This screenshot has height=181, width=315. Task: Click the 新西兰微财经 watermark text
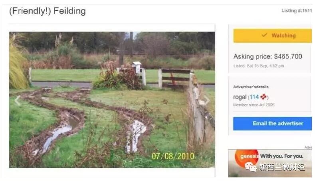(282, 167)
